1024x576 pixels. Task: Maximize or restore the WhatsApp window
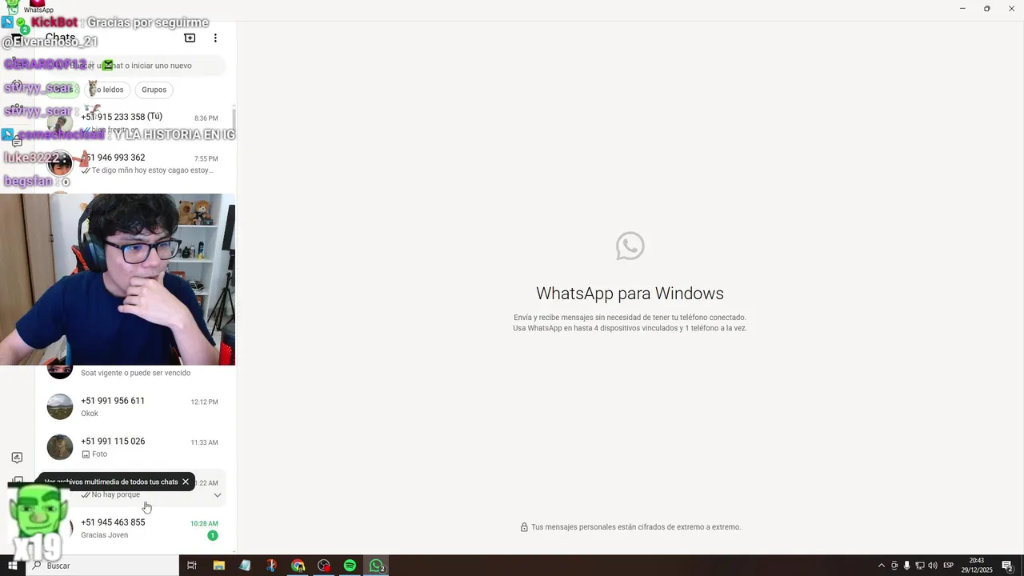(x=986, y=9)
